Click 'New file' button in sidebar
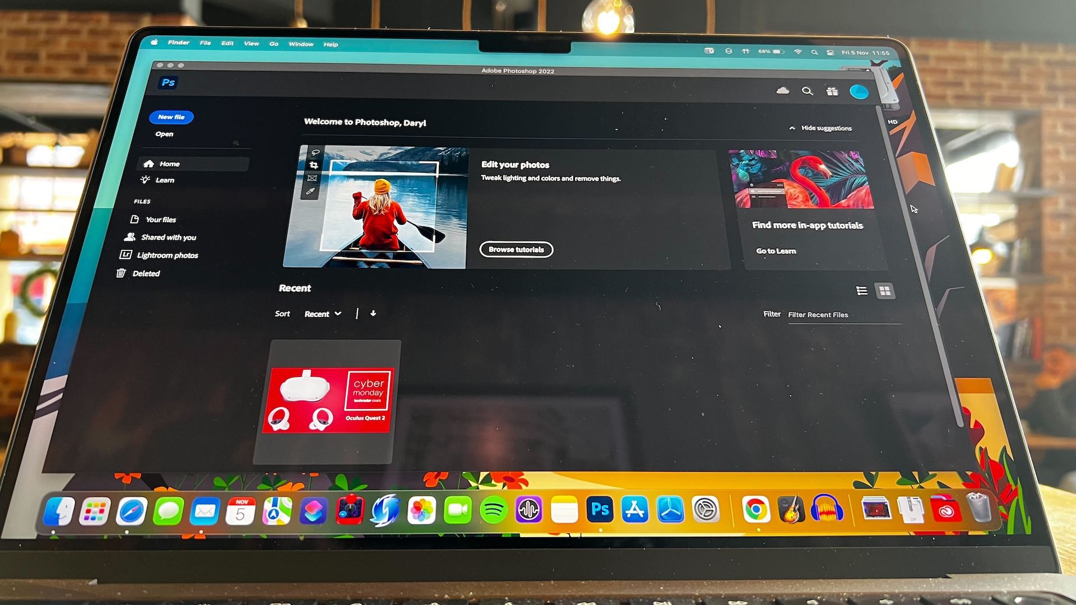This screenshot has width=1076, height=605. (171, 117)
